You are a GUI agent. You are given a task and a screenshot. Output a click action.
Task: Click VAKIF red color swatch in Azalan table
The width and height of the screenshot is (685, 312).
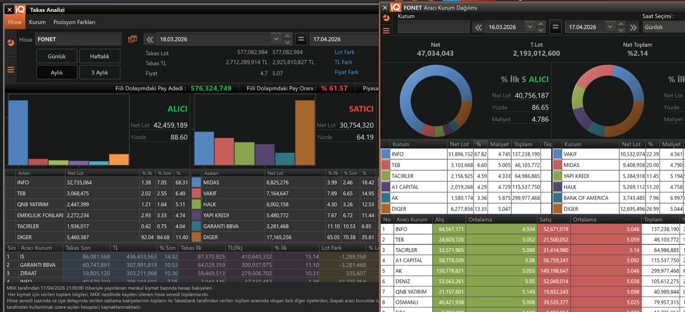pos(197,194)
